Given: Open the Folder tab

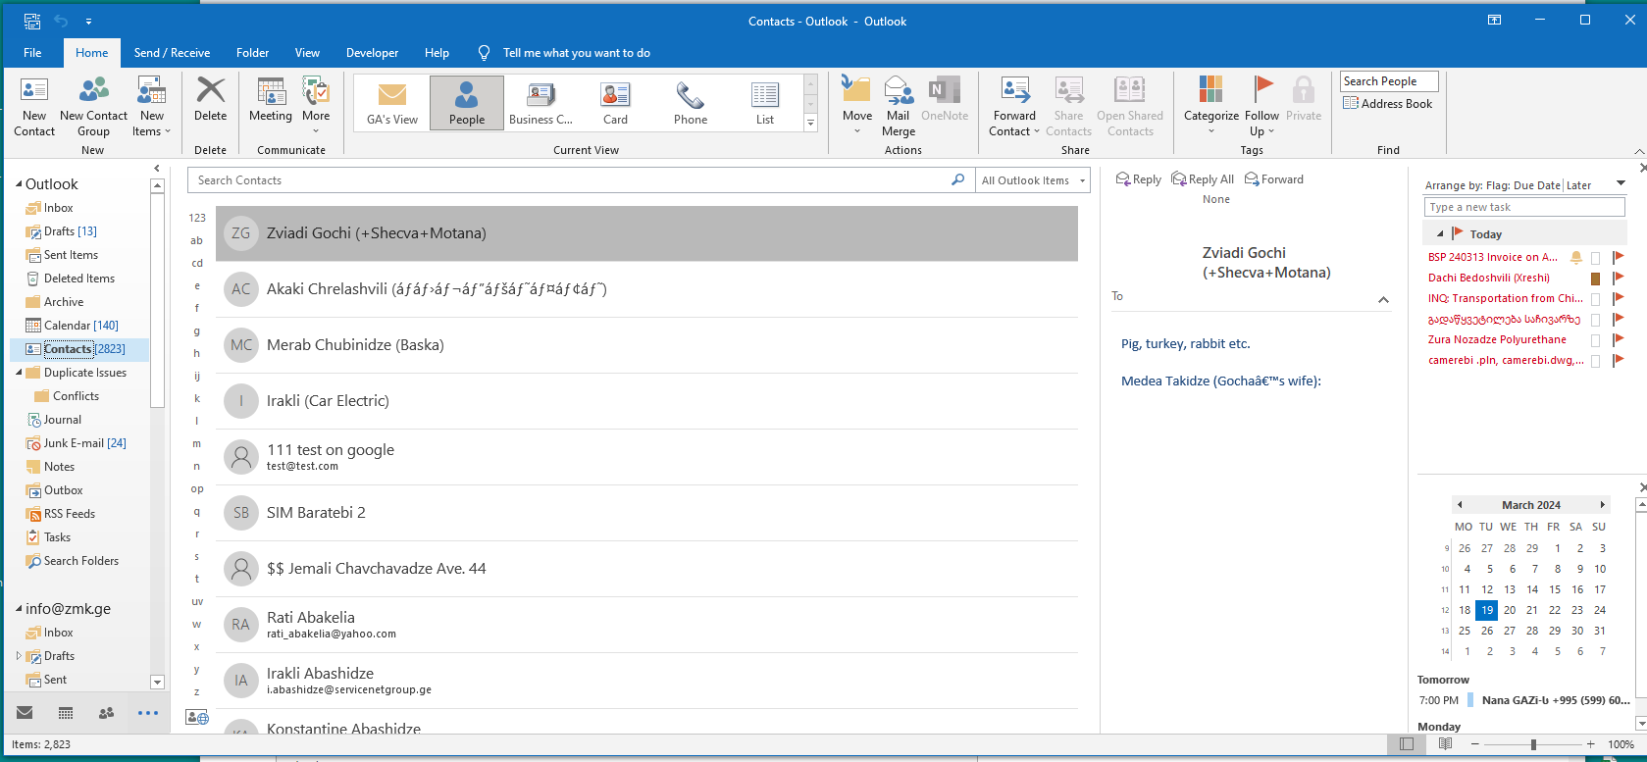Looking at the screenshot, I should click(252, 53).
